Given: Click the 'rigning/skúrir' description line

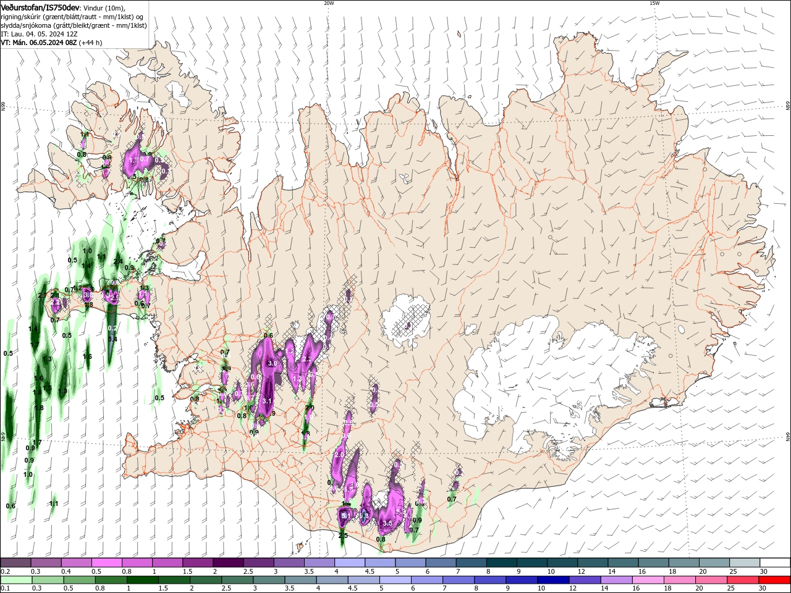Looking at the screenshot, I should pos(72,17).
